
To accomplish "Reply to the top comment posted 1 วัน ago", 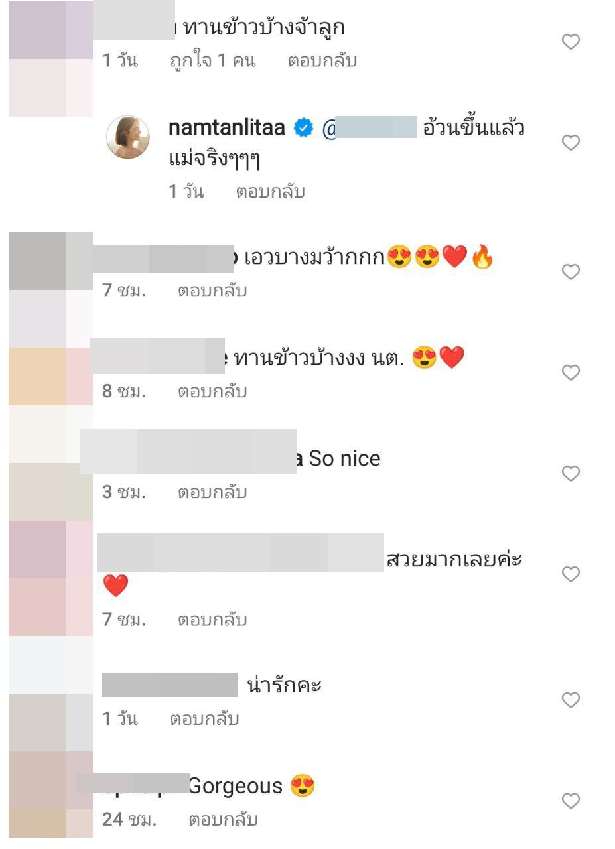I will [322, 61].
